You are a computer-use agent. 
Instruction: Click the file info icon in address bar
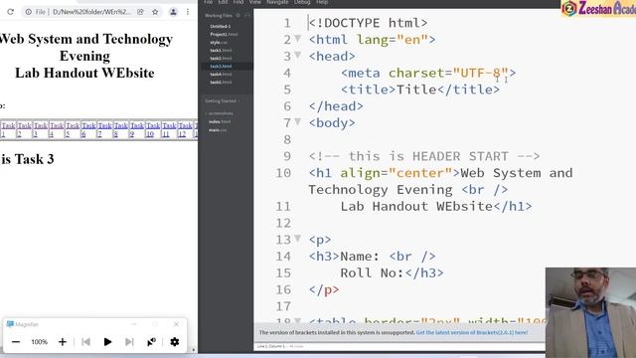(x=29, y=12)
